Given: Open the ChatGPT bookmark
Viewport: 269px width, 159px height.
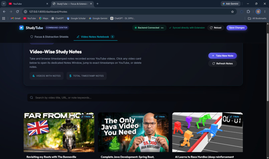Looking at the screenshot, I should point(57,18).
